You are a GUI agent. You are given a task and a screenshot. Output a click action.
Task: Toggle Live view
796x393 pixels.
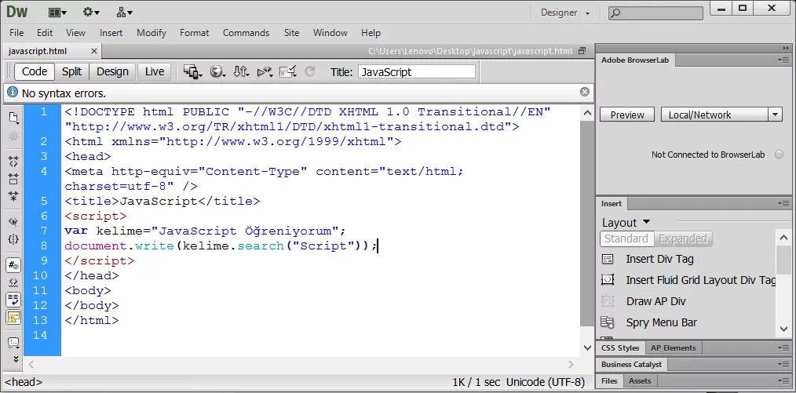point(155,72)
